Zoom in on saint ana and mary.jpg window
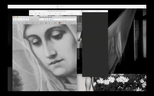This screenshot has height=96, width=154. pyautogui.click(x=23, y=19)
